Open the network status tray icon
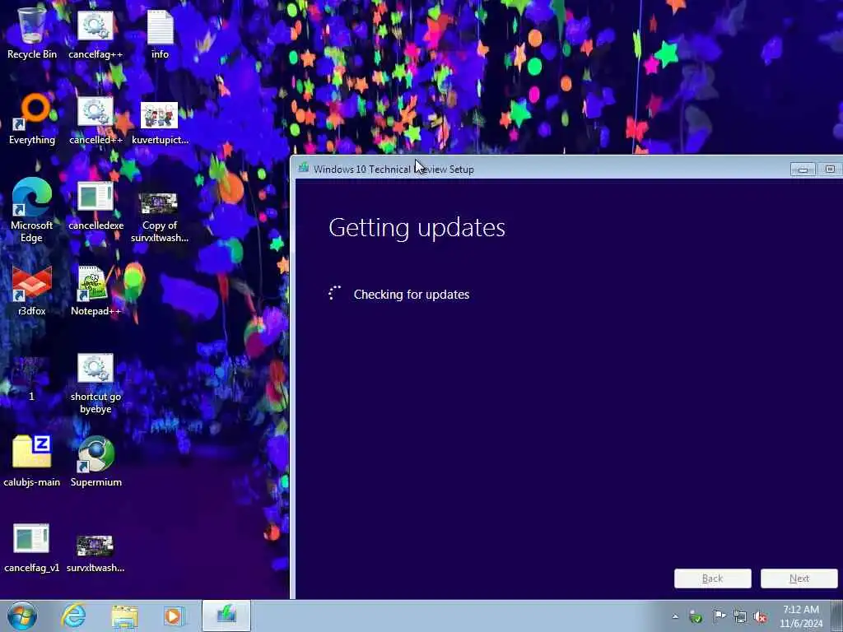The width and height of the screenshot is (843, 632). tap(740, 616)
